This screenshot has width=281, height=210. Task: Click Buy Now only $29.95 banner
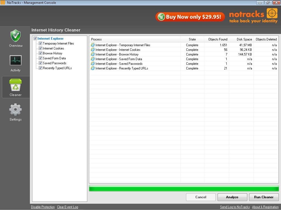click(190, 17)
